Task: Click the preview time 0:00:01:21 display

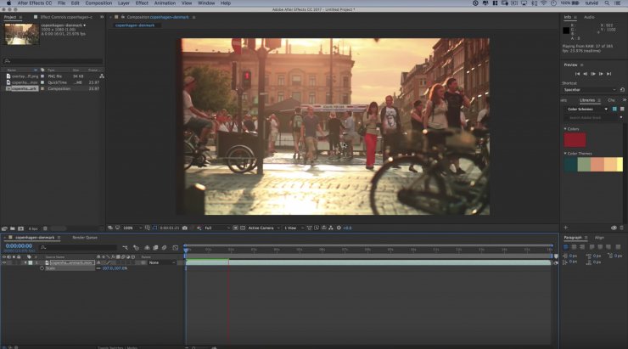Action: click(x=170, y=228)
